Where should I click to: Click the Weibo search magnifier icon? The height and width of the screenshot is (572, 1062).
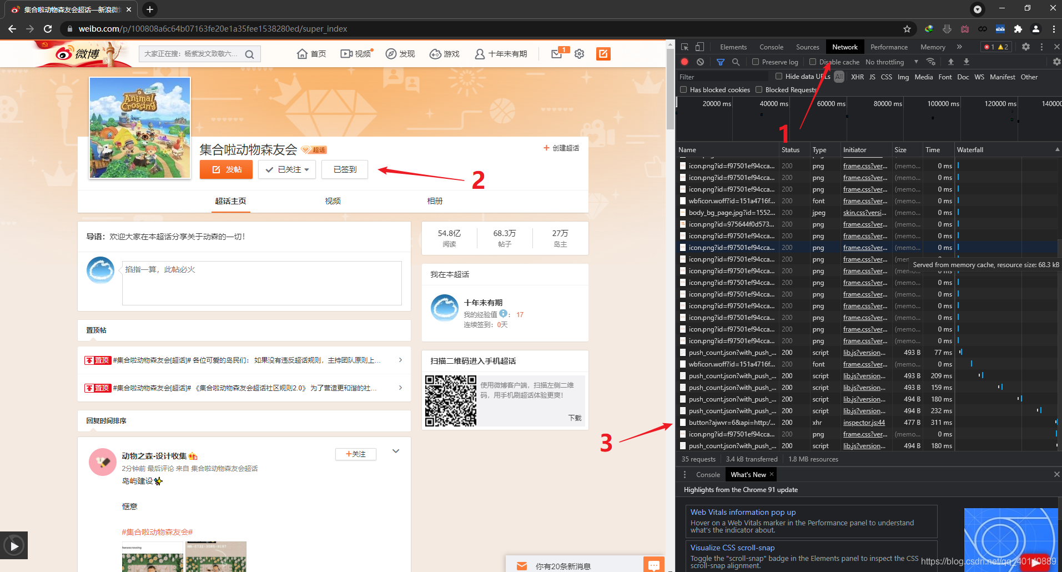tap(249, 54)
